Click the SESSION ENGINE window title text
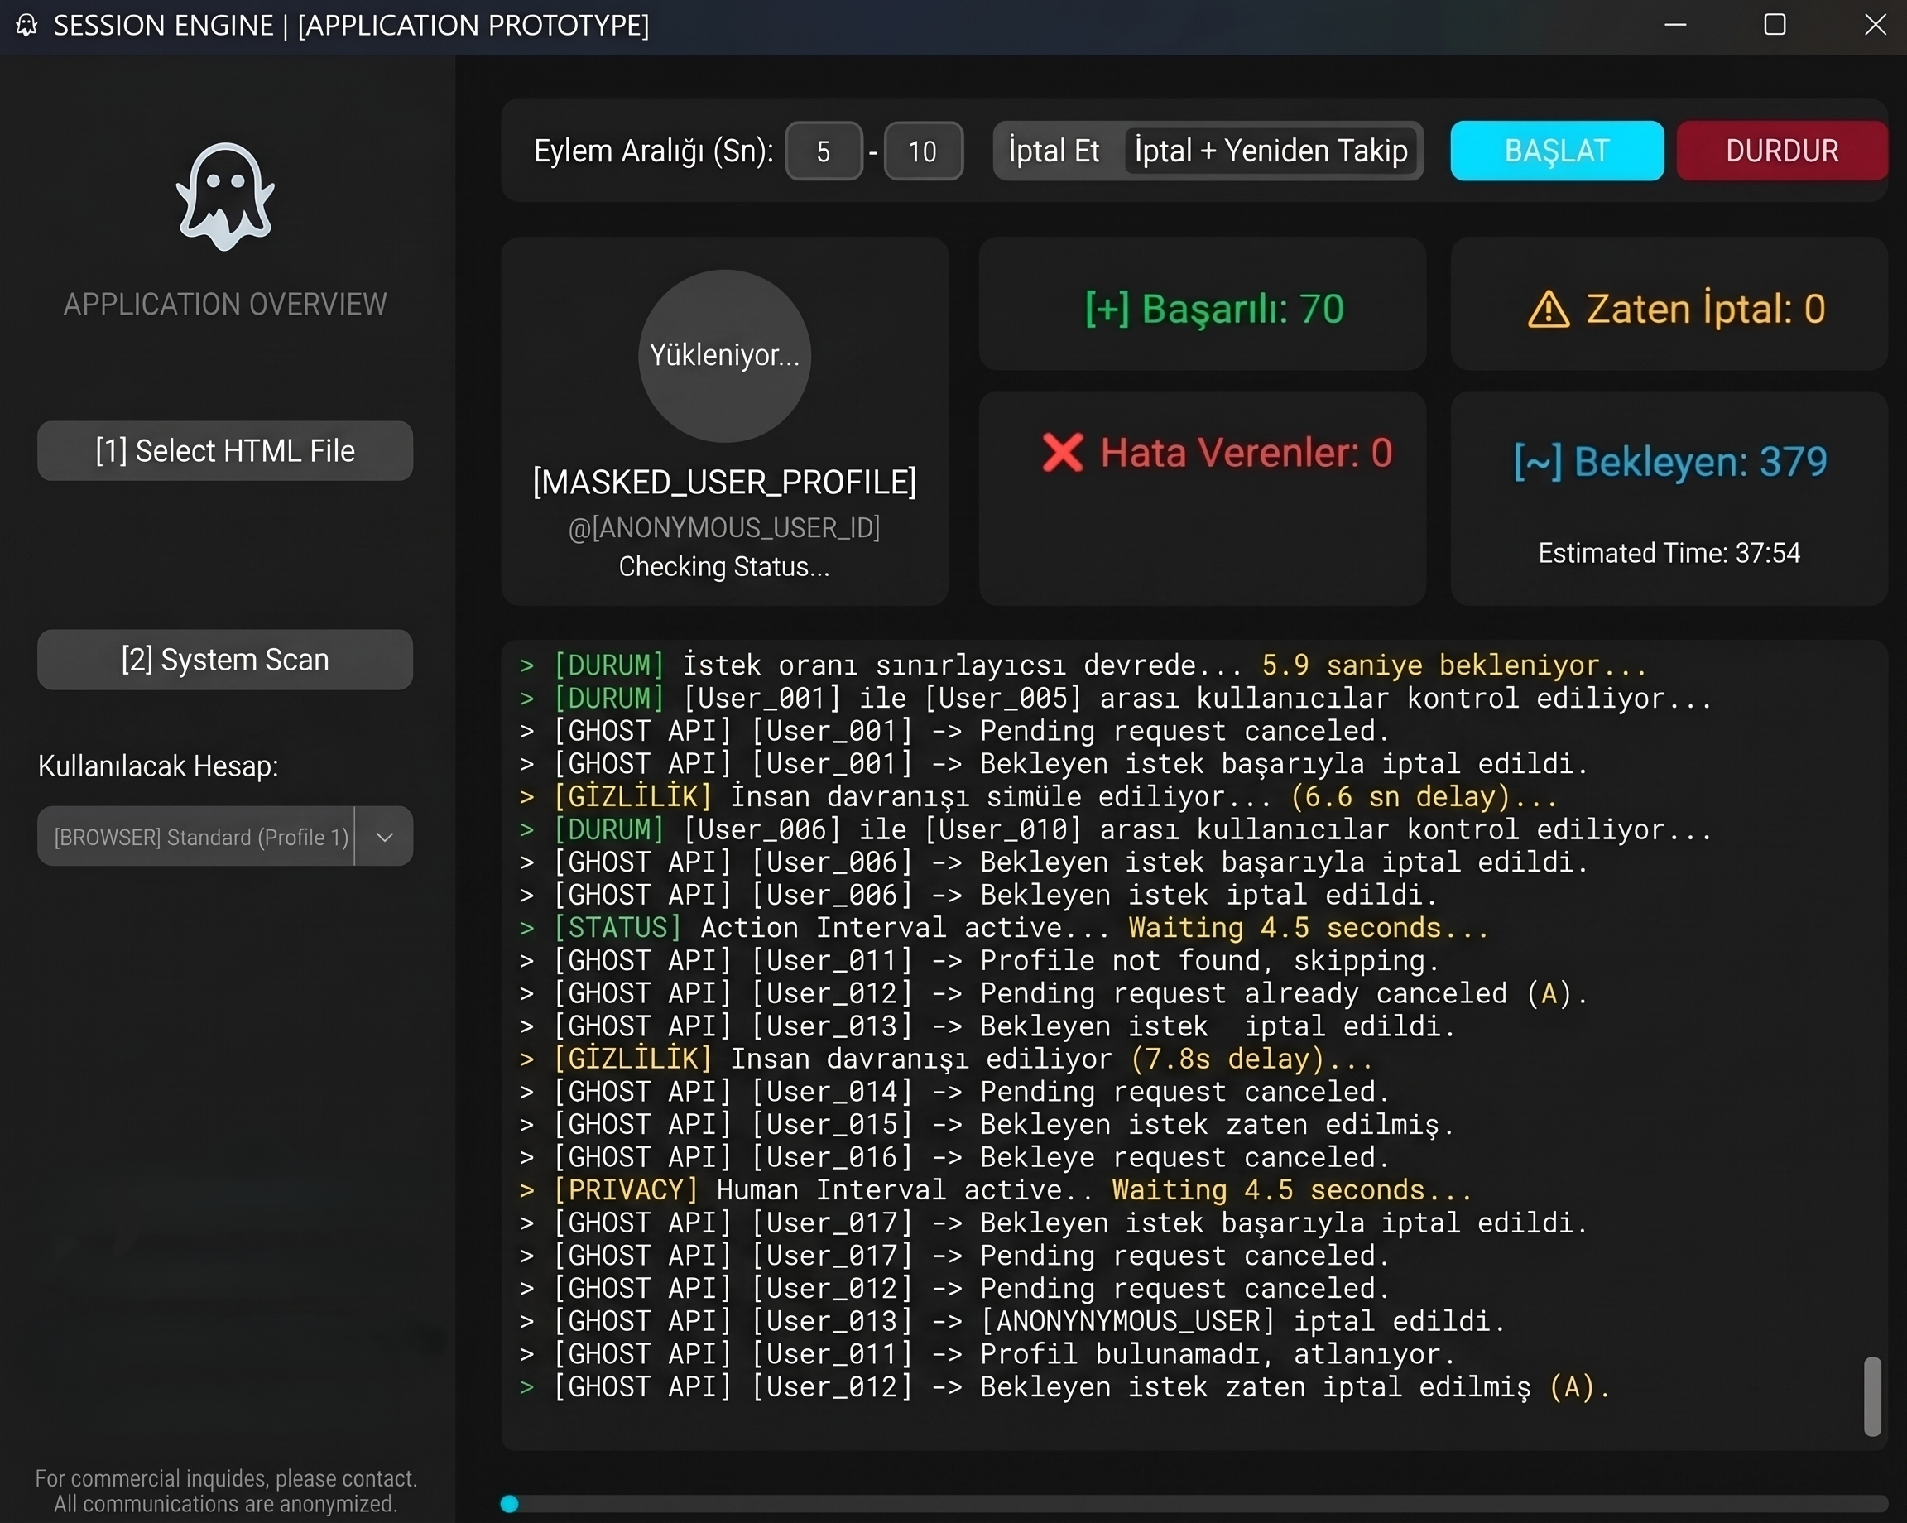Image resolution: width=1907 pixels, height=1523 pixels. [x=351, y=26]
